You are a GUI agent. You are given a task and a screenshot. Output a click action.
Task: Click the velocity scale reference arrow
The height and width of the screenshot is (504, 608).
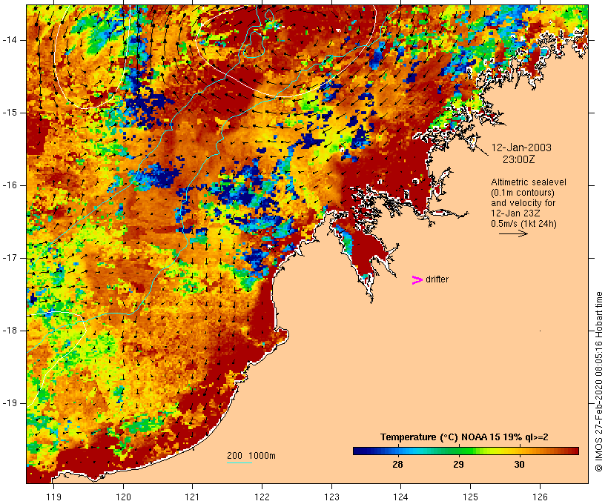[513, 233]
